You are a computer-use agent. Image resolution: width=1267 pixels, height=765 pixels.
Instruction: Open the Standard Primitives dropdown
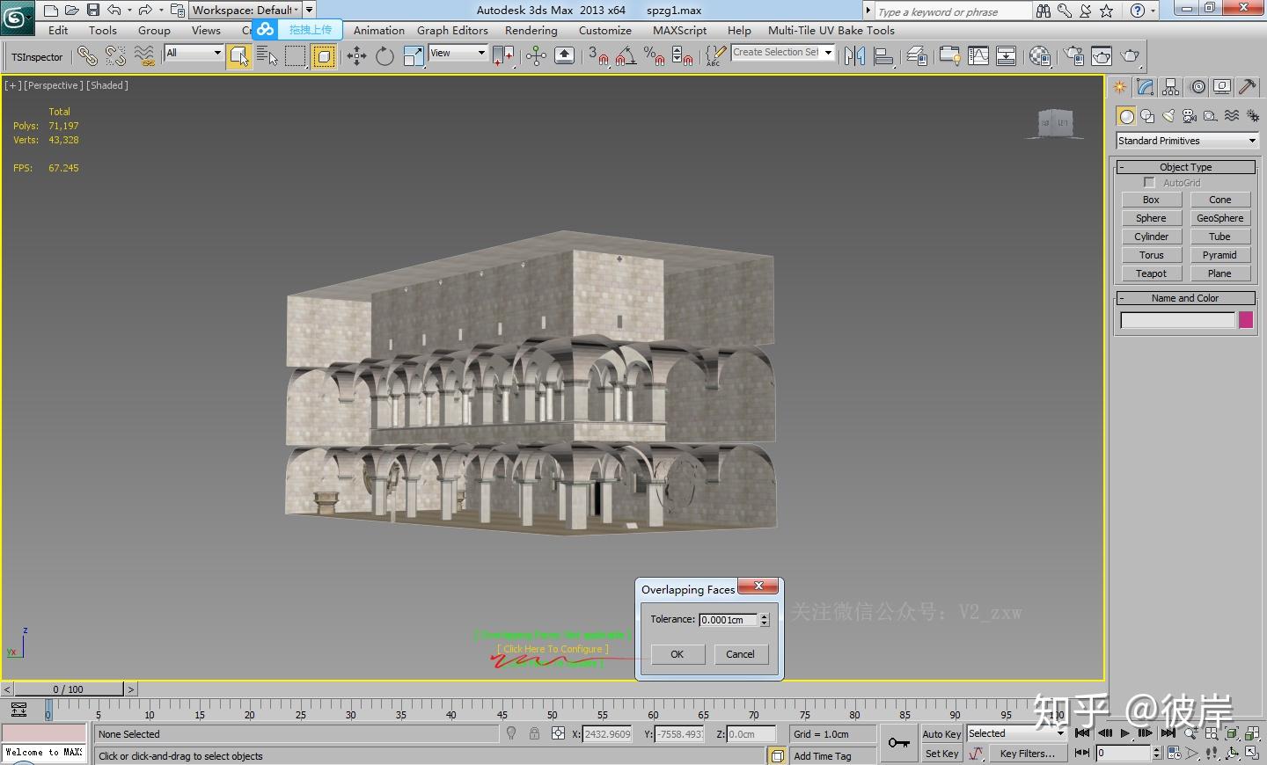point(1186,141)
